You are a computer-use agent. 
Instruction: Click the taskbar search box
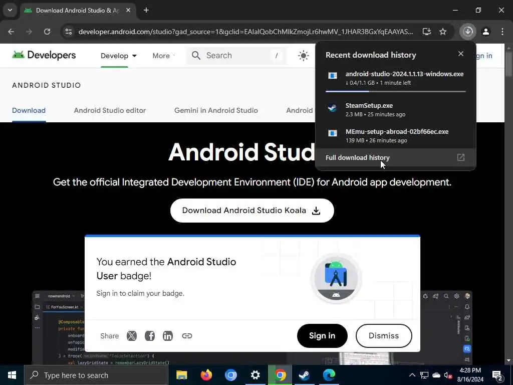pyautogui.click(x=96, y=375)
